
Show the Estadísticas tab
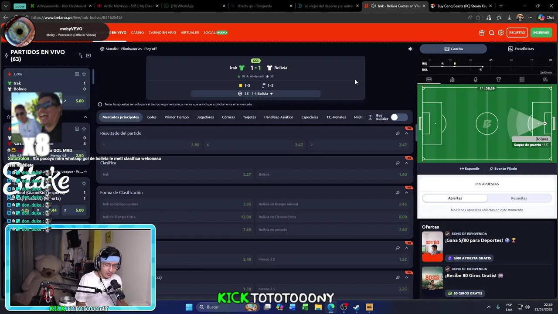click(521, 49)
